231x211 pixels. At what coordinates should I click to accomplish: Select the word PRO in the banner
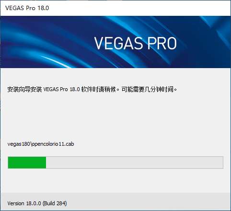coord(162,43)
